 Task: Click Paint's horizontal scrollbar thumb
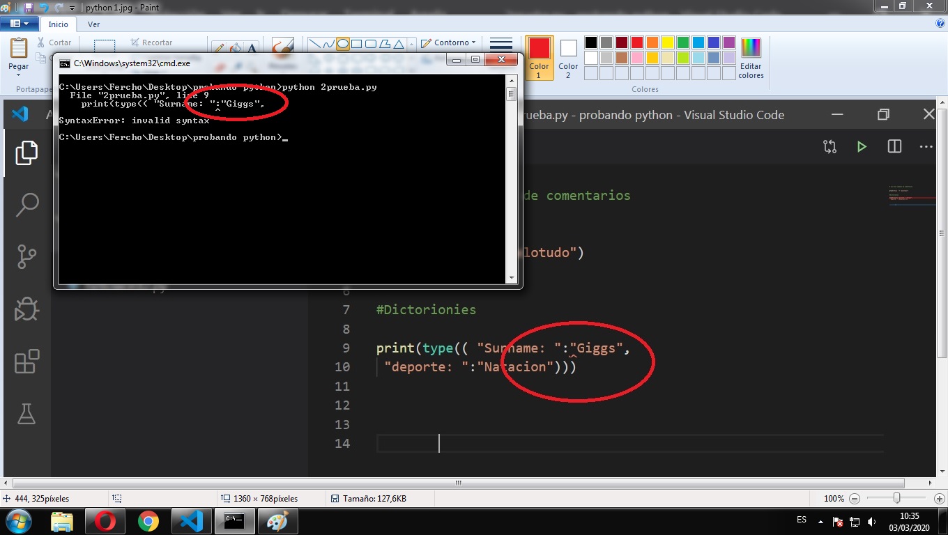point(458,483)
